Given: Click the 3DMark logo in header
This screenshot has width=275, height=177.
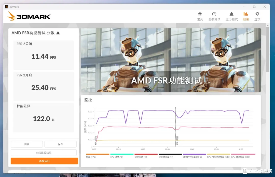Looking at the screenshot, I should click(29, 16).
